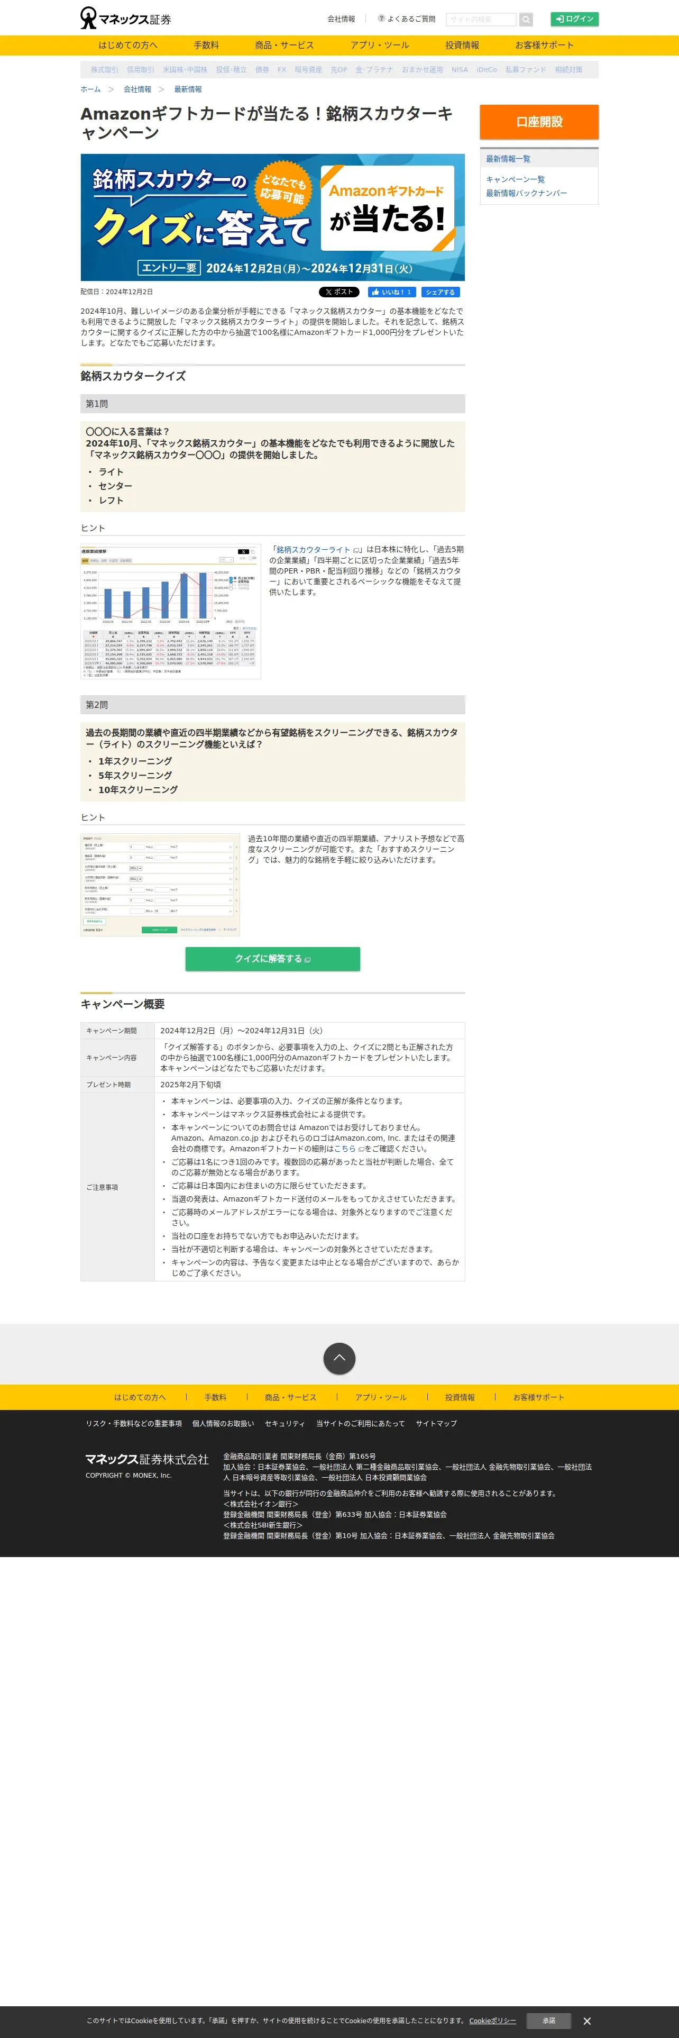
Task: Open アプリ・ツール in yellow nav
Action: [x=379, y=45]
